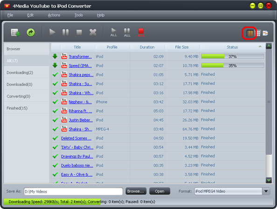The width and height of the screenshot is (277, 209).
Task: Click the Browse... button
Action: coord(136,191)
